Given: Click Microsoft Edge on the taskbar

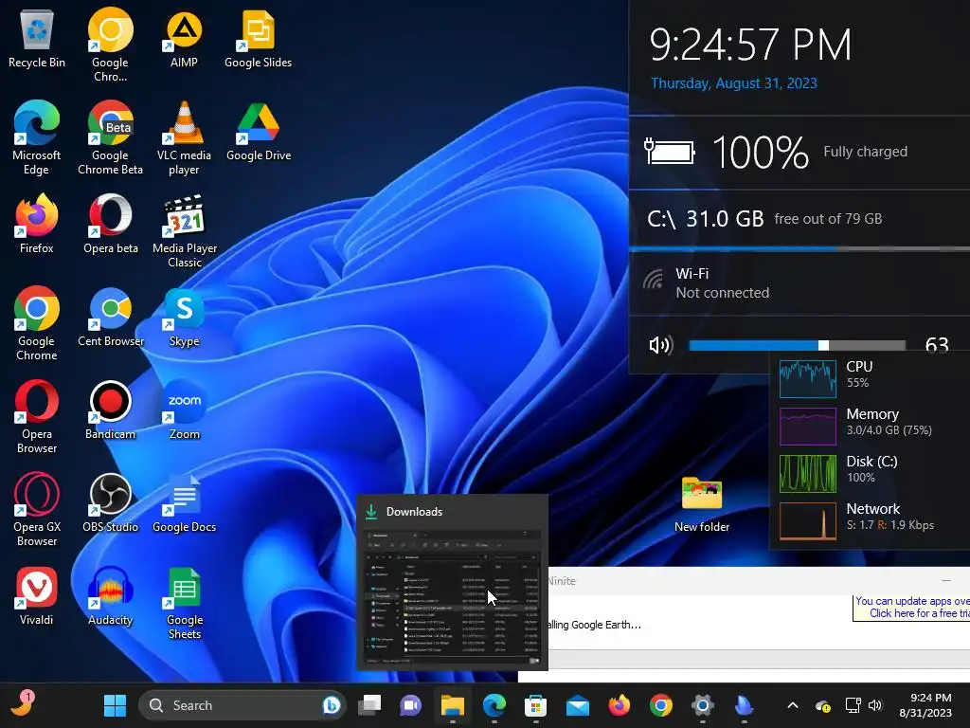Looking at the screenshot, I should [x=494, y=705].
